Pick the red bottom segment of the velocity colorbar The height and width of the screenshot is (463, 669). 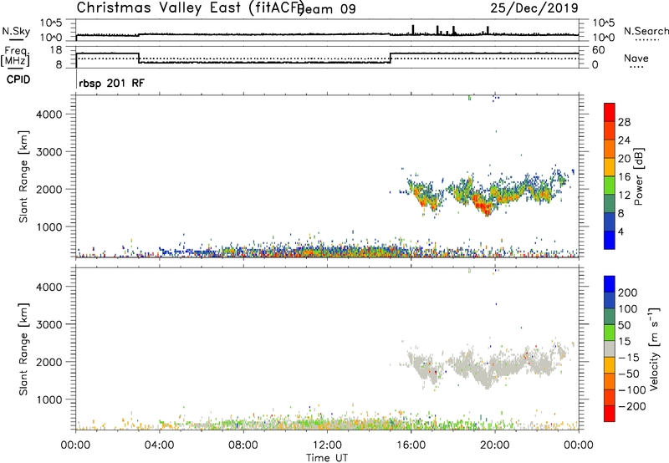click(x=610, y=414)
